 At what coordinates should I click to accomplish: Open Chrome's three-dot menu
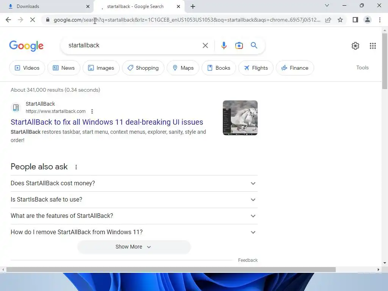[x=380, y=20]
